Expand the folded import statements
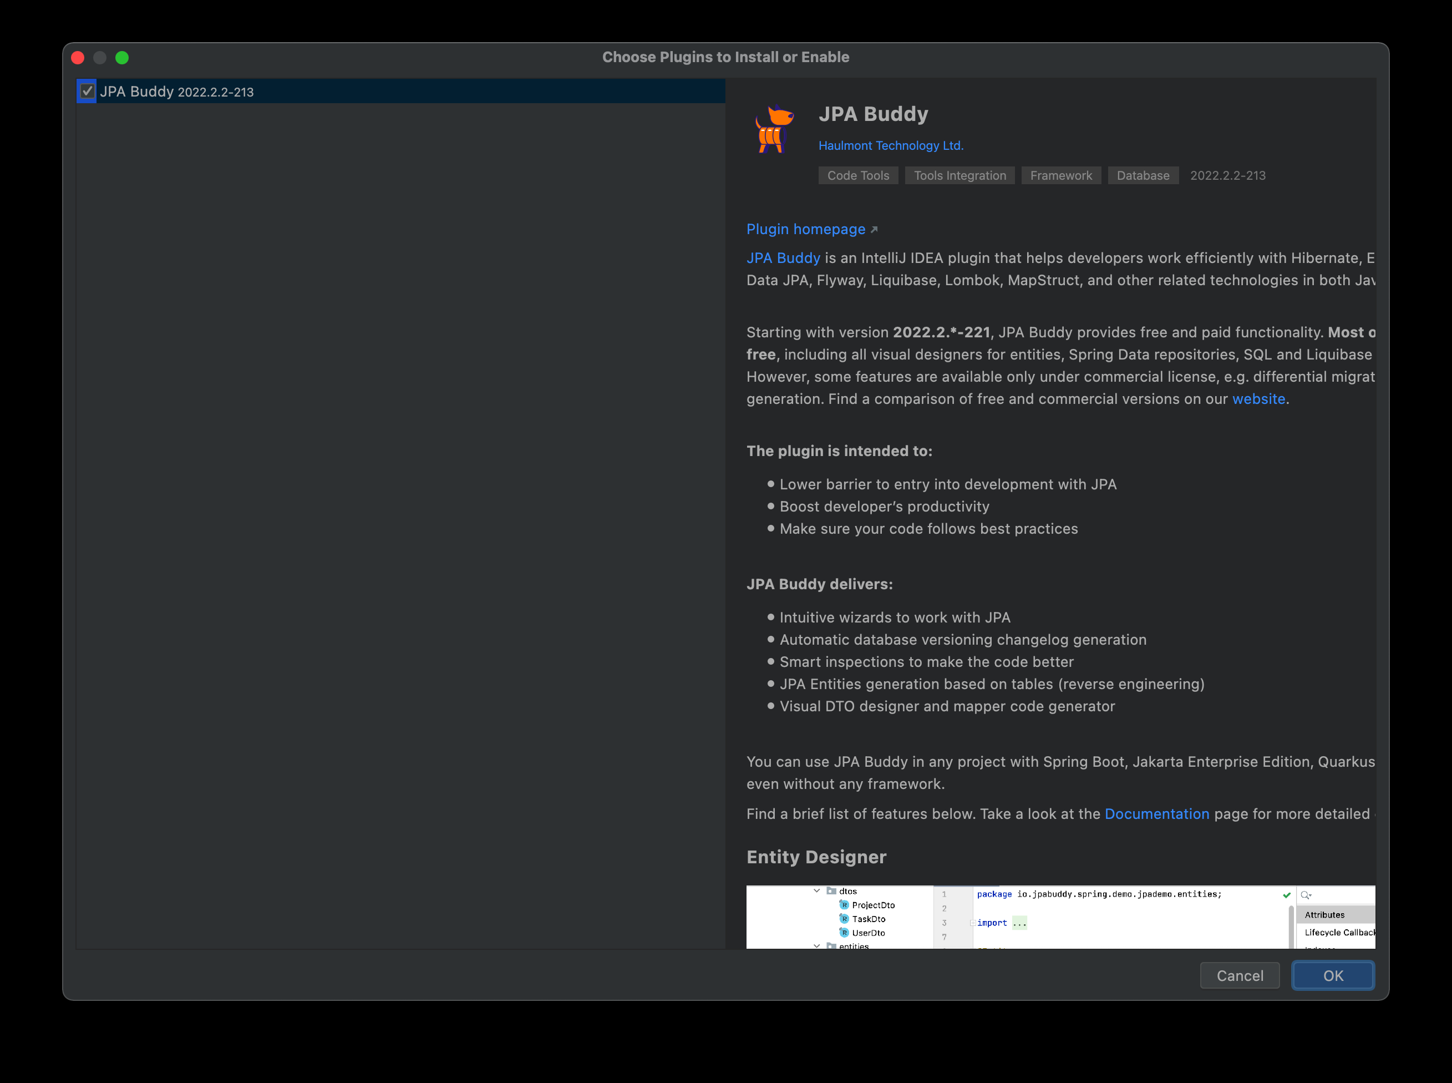 tap(973, 923)
